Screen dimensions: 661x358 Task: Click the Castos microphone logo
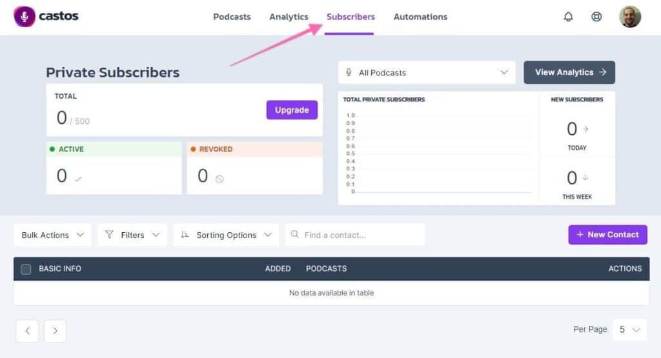coord(25,17)
